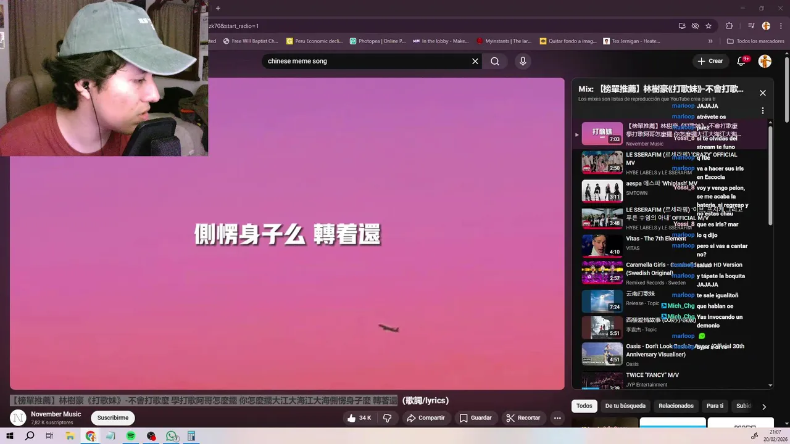
Task: Click the address bar URL
Action: tap(233, 26)
